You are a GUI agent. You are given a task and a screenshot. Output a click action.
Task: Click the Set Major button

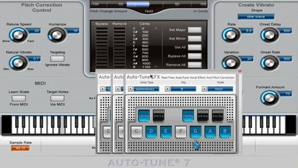(195, 30)
